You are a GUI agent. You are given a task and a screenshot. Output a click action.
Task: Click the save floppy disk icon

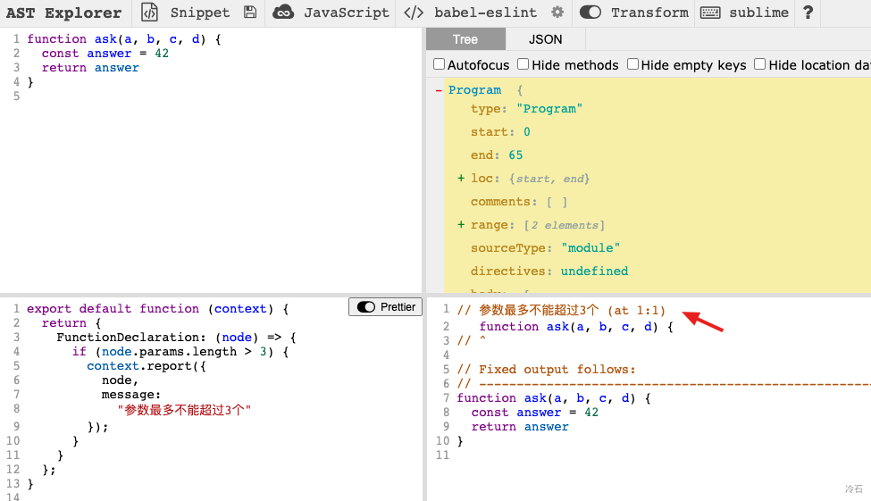point(250,13)
